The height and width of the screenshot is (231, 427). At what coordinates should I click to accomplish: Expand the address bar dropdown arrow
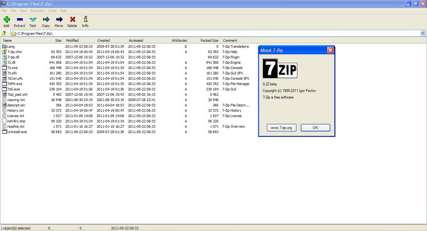[423, 33]
